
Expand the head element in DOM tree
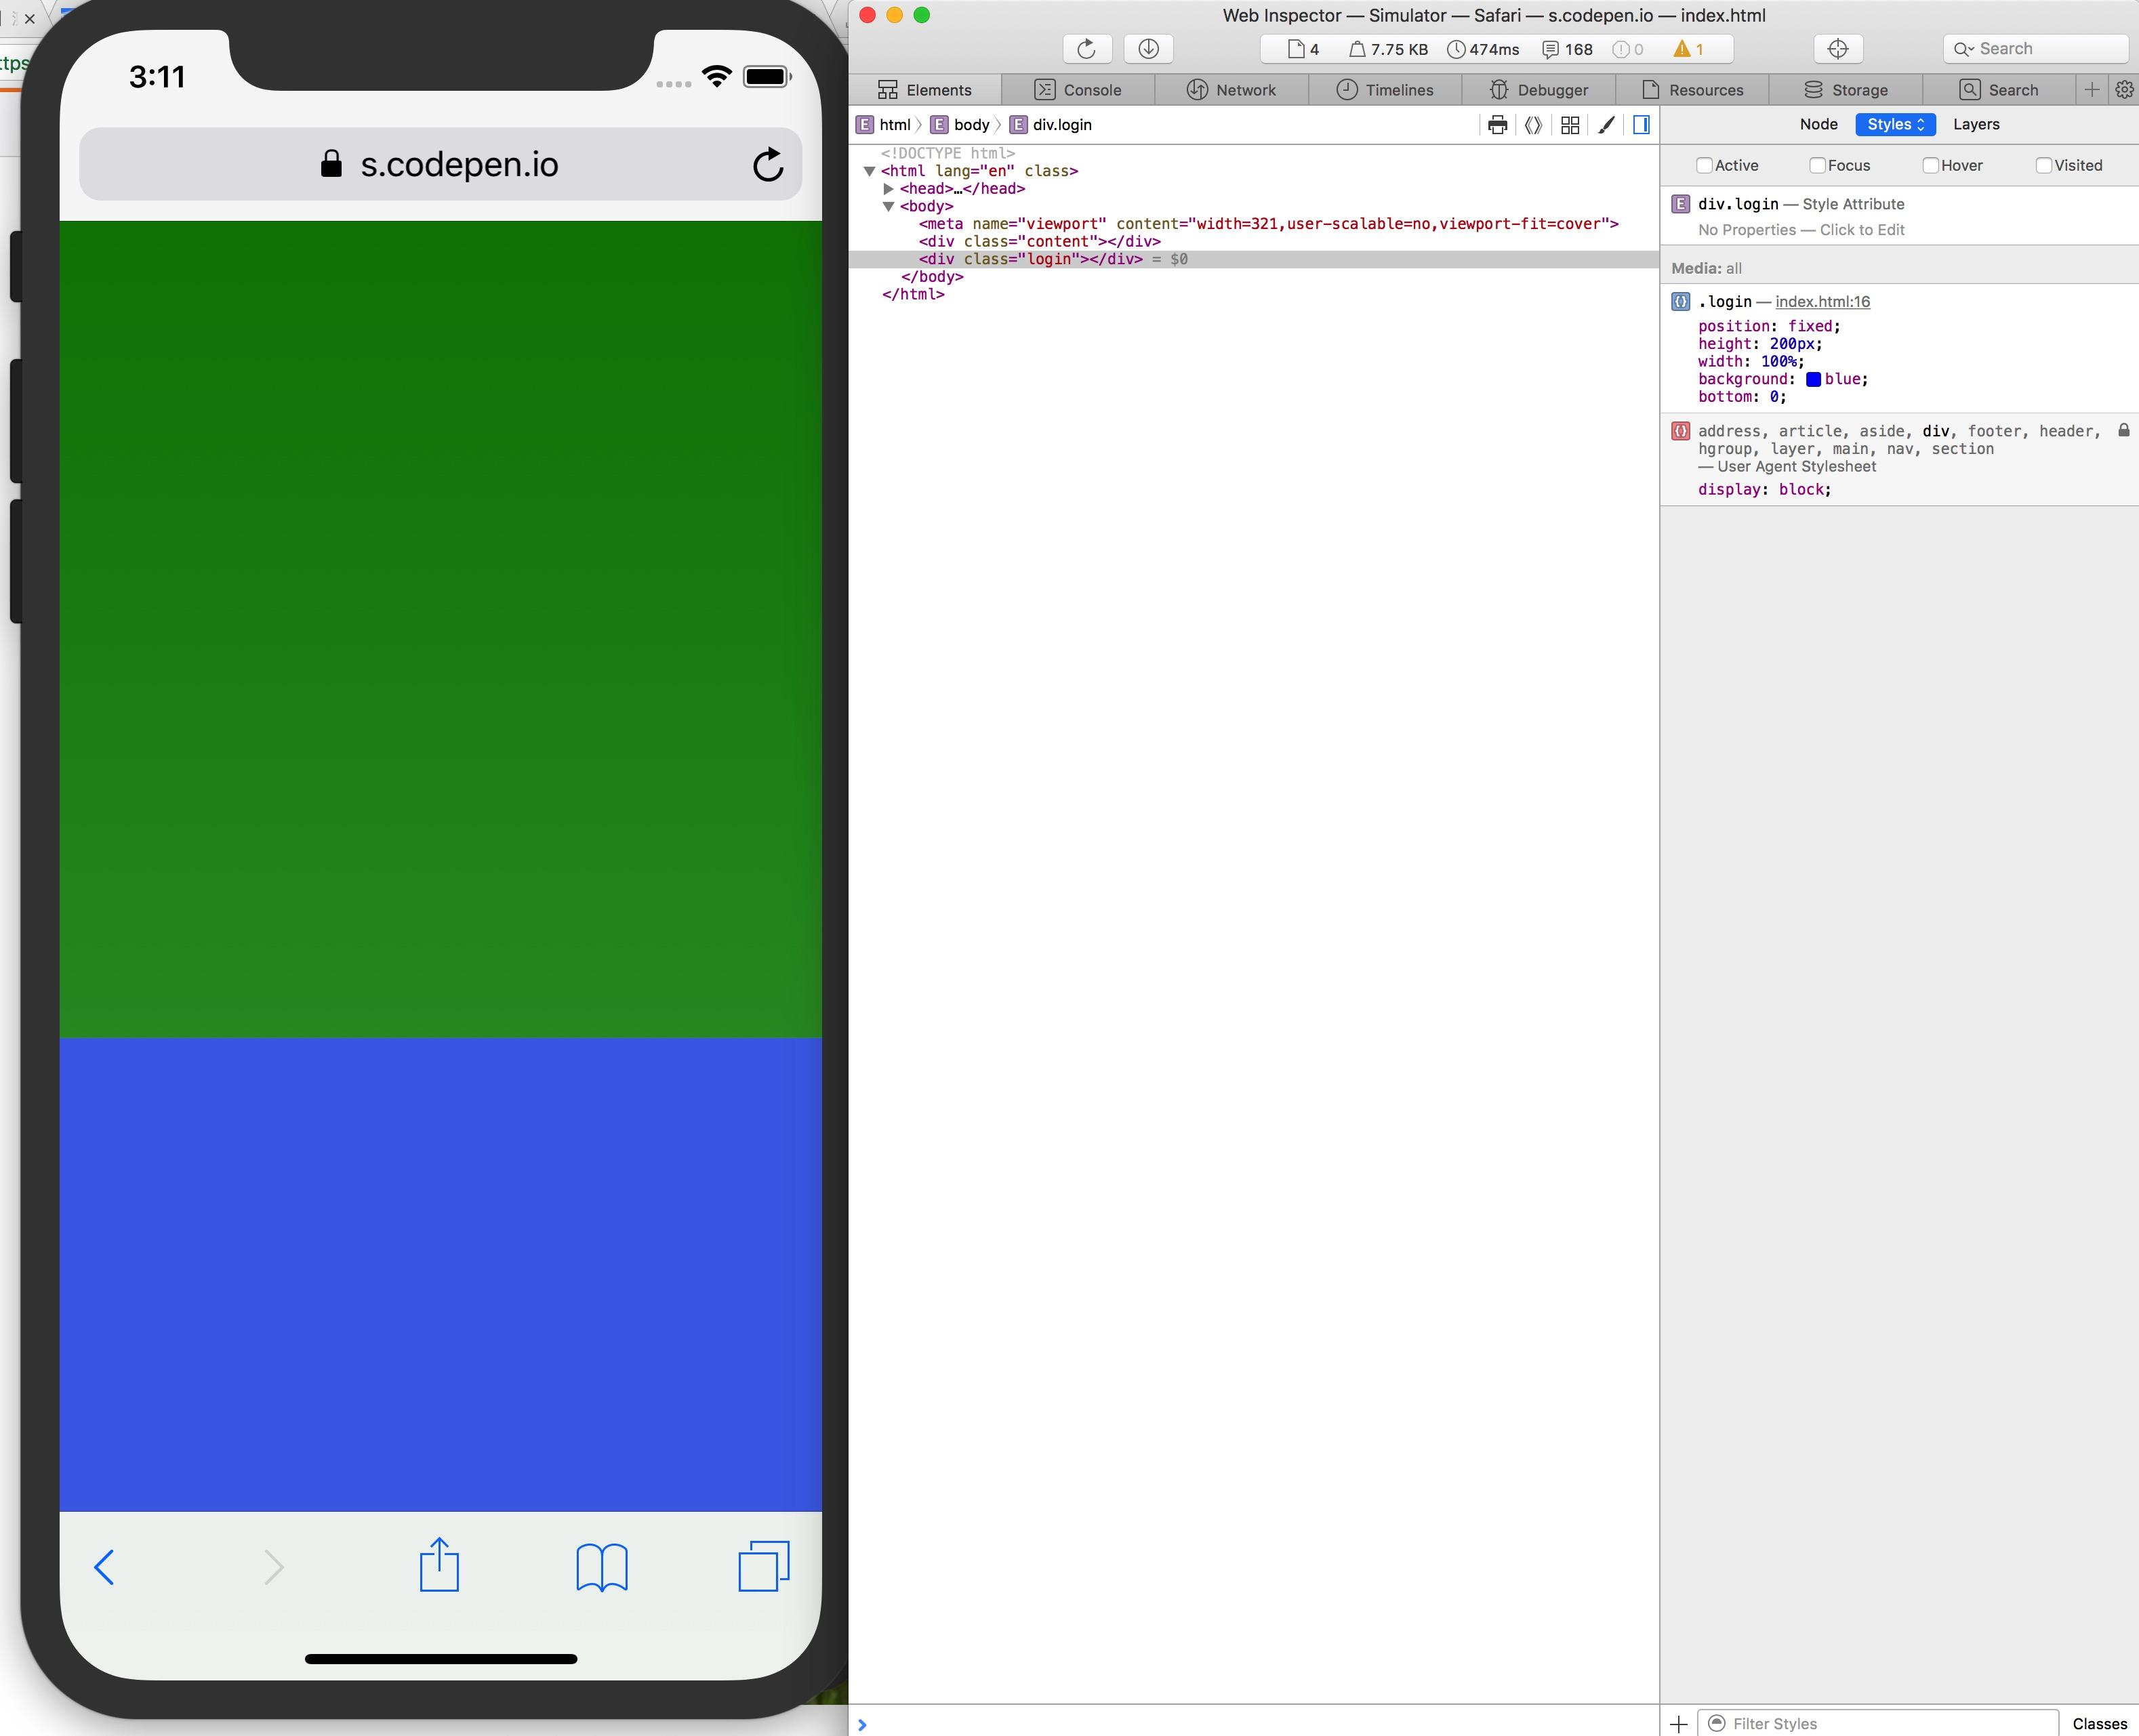[888, 189]
